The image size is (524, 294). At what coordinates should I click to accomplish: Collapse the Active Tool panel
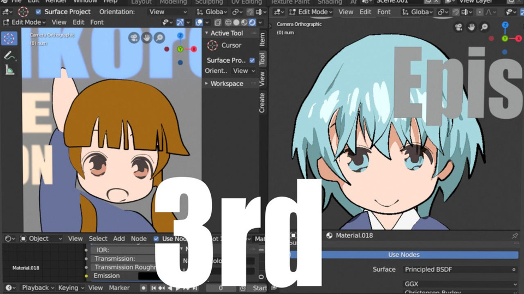click(x=206, y=33)
